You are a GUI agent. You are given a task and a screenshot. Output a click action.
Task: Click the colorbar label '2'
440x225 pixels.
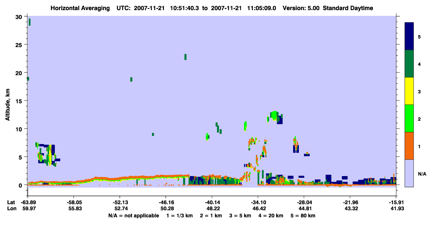[419, 119]
